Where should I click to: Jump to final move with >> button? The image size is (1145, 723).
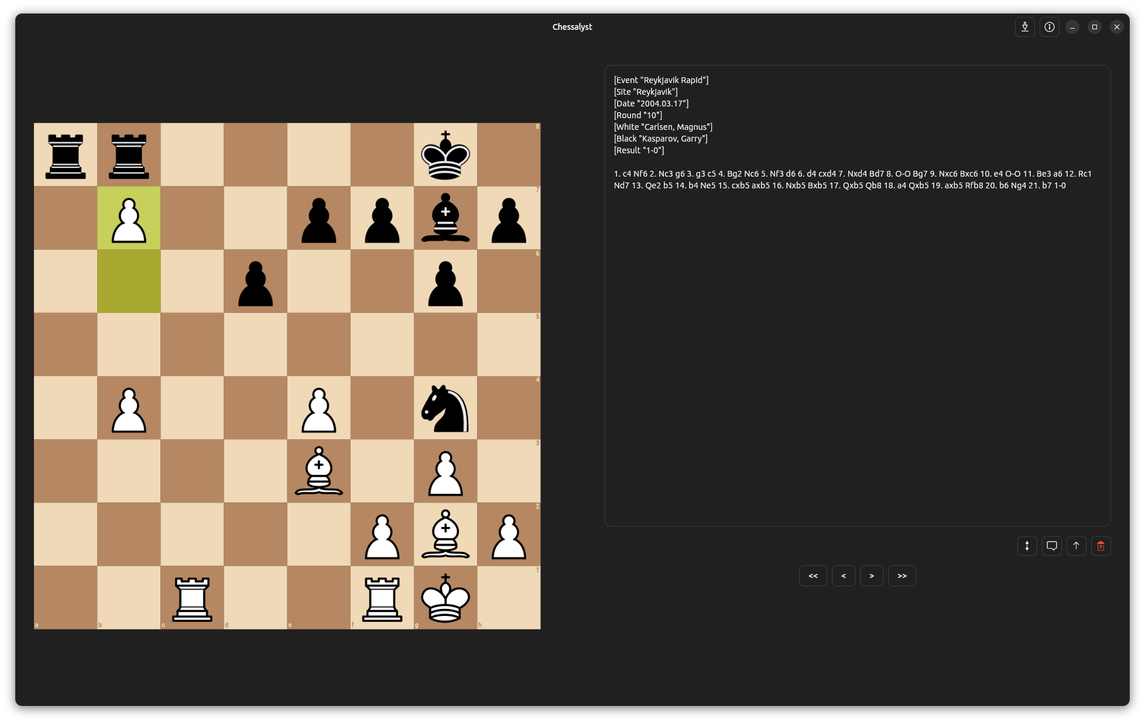pyautogui.click(x=901, y=576)
